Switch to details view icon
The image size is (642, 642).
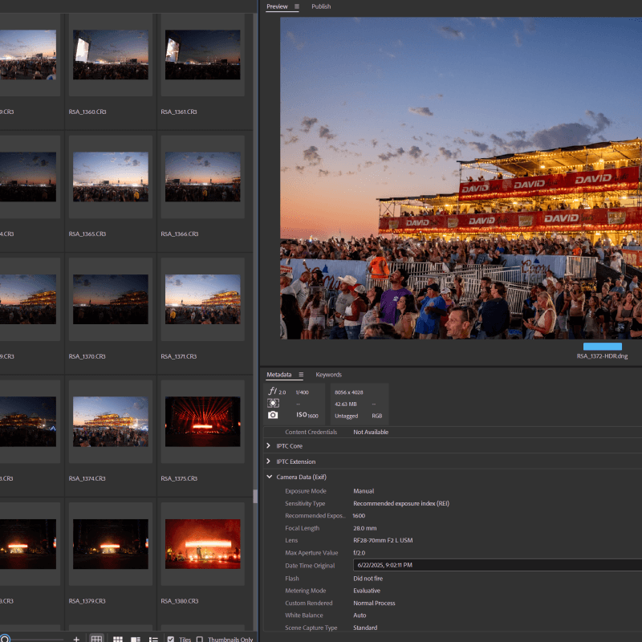point(135,639)
